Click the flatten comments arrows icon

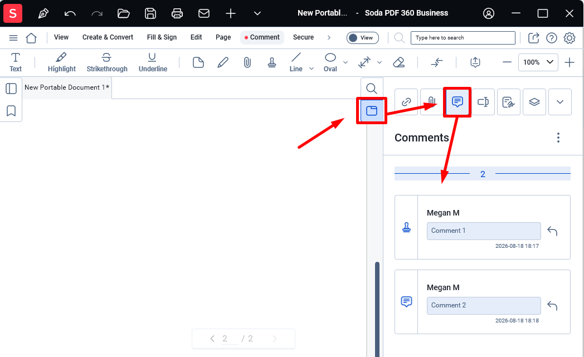[x=436, y=62]
